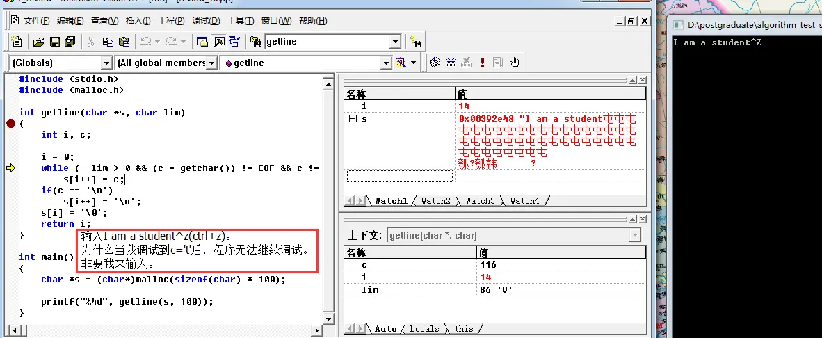Open the redo history dropdown arrow
The width and height of the screenshot is (822, 338).
point(183,42)
